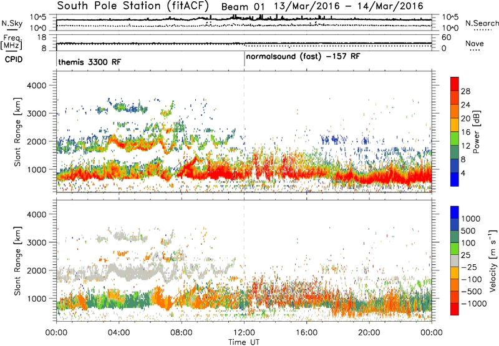Click the 08:00 time tick label
The height and width of the screenshot is (346, 499).
182,333
